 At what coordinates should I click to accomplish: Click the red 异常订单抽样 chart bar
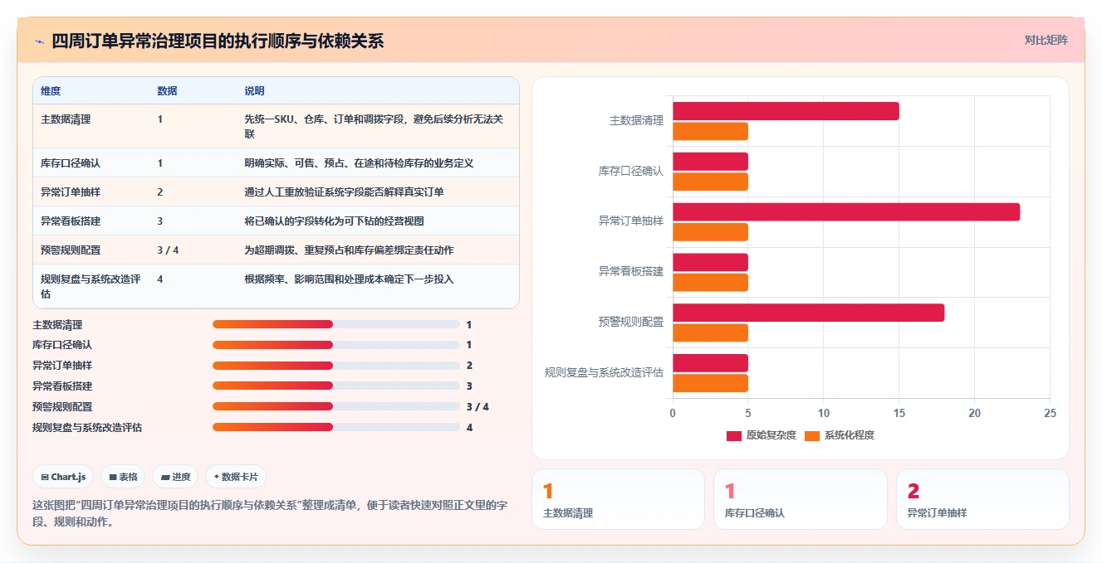coord(846,211)
